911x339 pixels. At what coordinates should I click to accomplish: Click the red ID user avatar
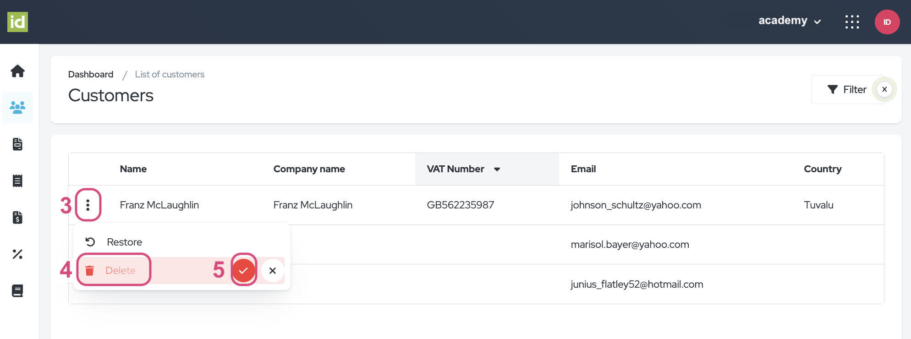[x=887, y=22]
